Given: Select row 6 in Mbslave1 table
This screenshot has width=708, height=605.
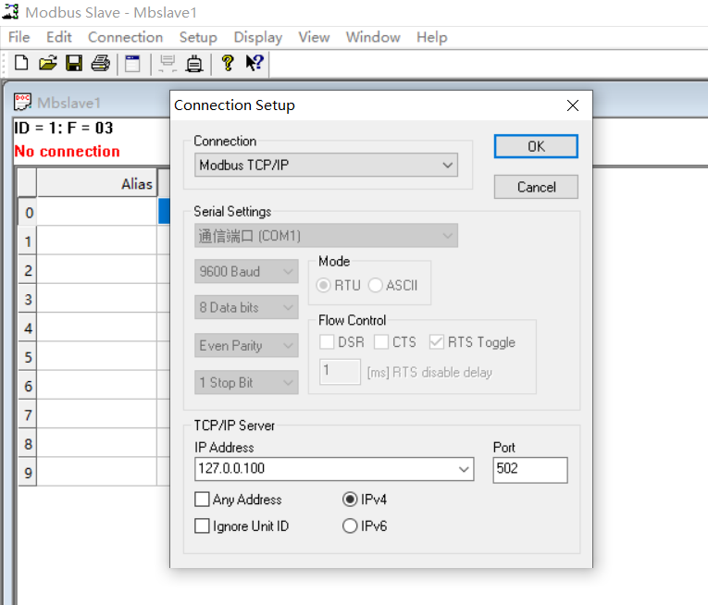Looking at the screenshot, I should click(28, 386).
